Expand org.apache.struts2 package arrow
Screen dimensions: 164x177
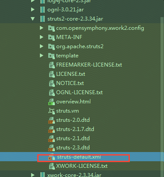coord(42,46)
